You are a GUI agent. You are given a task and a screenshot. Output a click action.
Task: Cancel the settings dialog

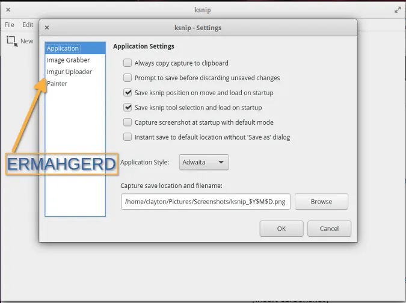(329, 228)
